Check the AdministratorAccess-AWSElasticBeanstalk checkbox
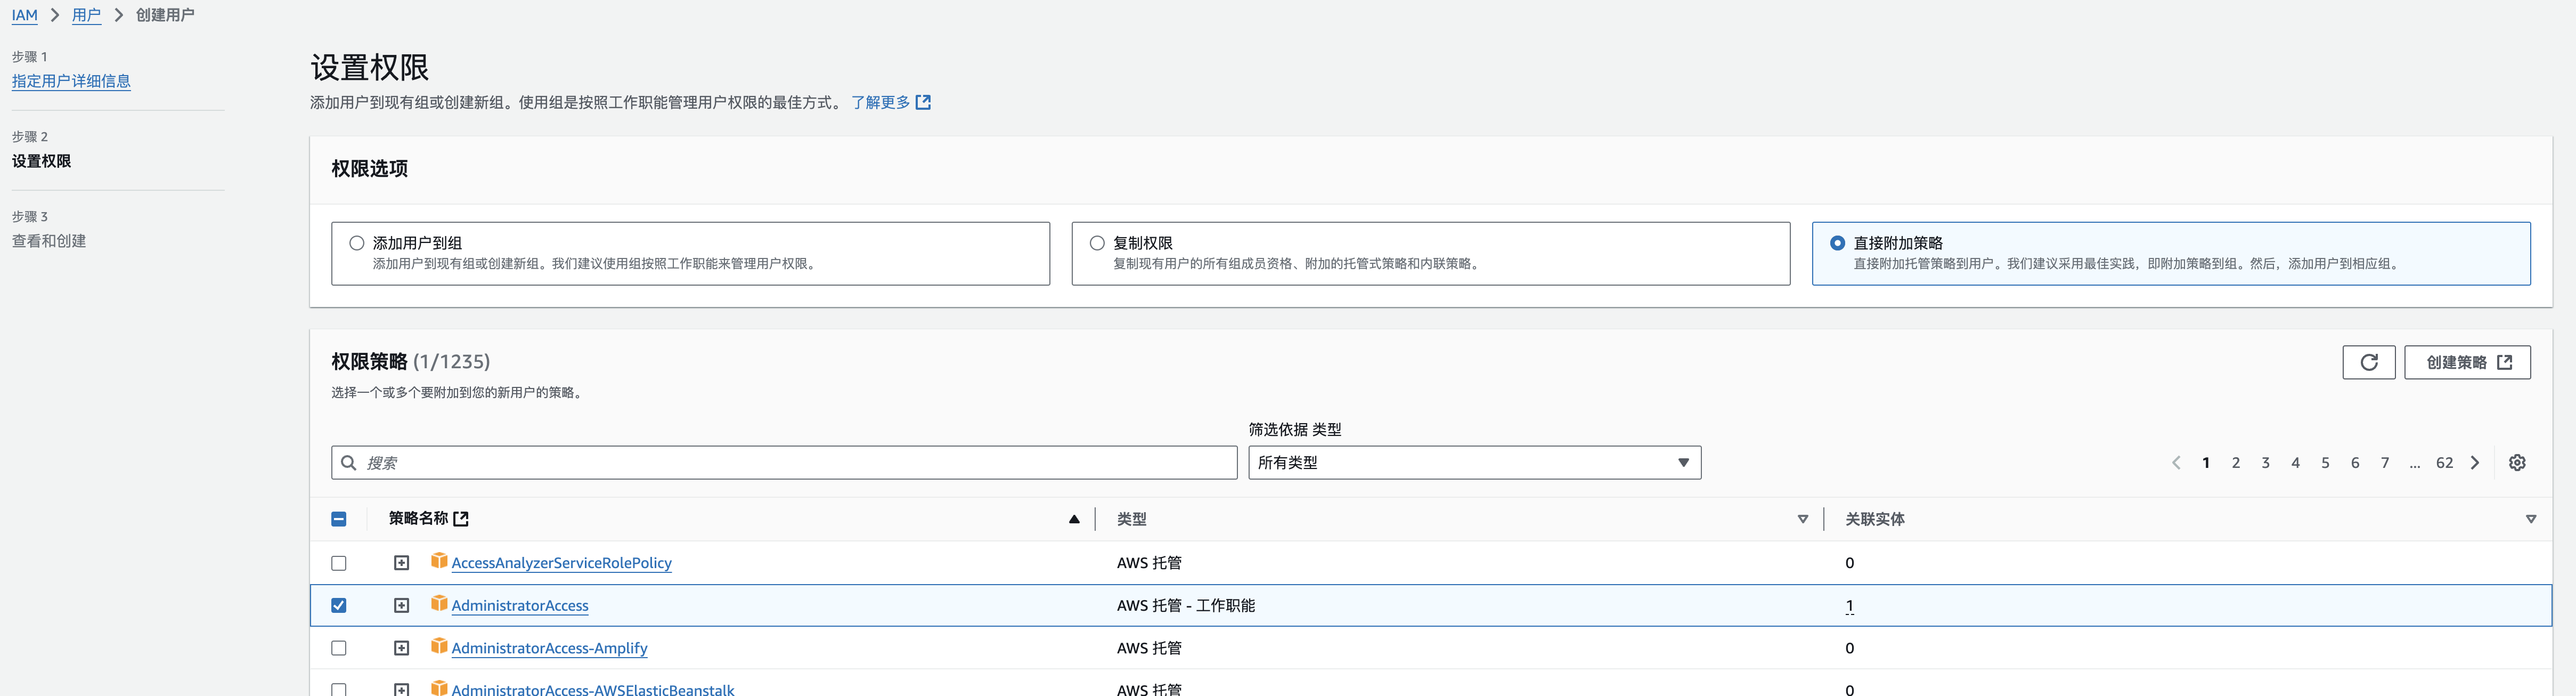This screenshot has height=696, width=2576. [x=339, y=689]
